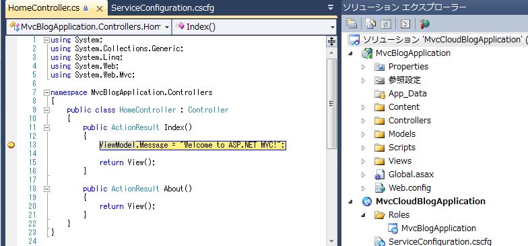
Task: Click the Controllers folder icon
Action: coord(380,121)
